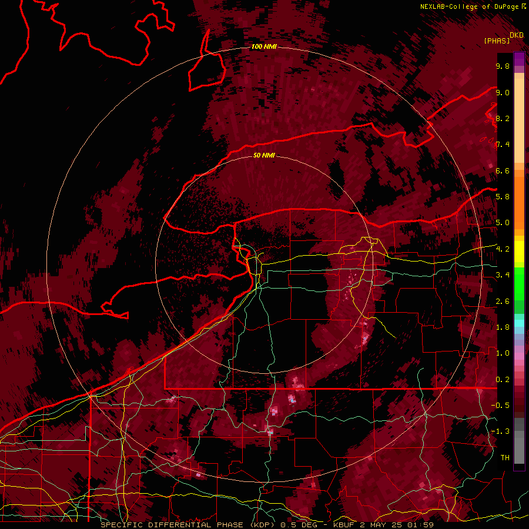Click the DKD label above the color scale
This screenshot has height=529, width=529.
coord(517,35)
